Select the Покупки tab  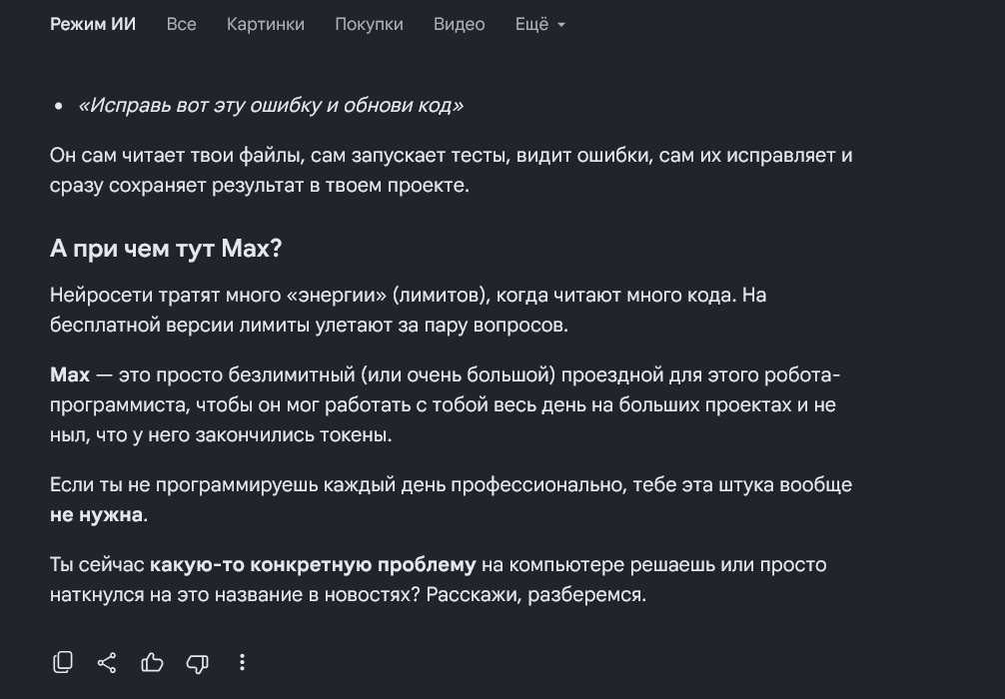(370, 24)
